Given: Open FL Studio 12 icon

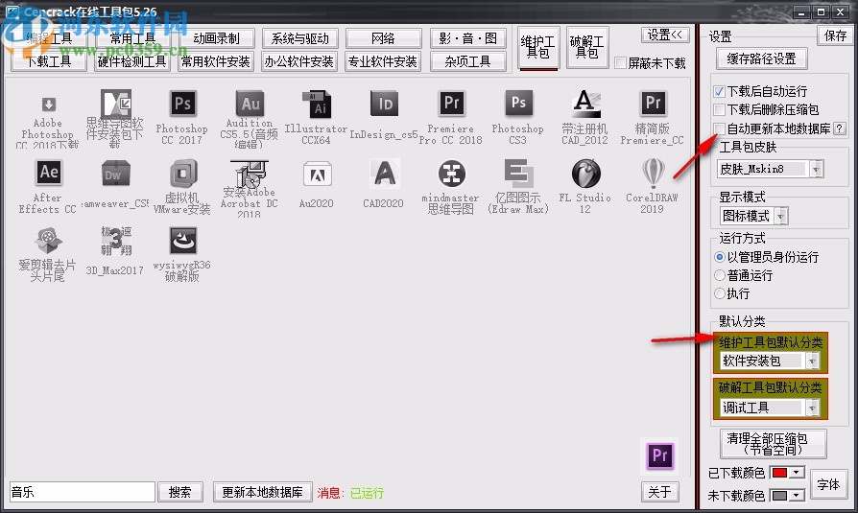Looking at the screenshot, I should [x=585, y=174].
